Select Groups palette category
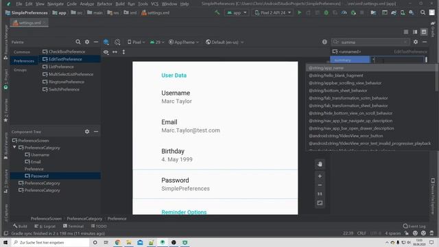This screenshot has width=439, height=247. point(20,70)
